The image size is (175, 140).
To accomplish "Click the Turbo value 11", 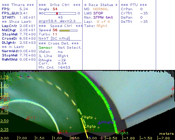I will click(x=55, y=34).
